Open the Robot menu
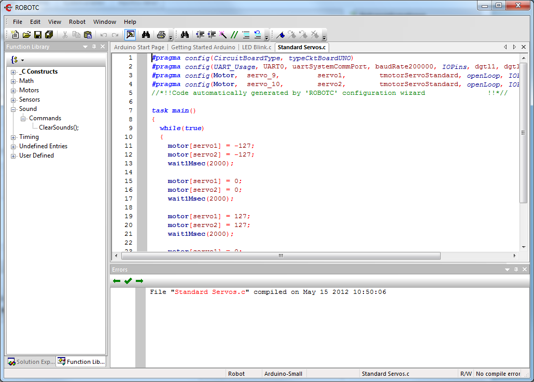 [x=77, y=22]
